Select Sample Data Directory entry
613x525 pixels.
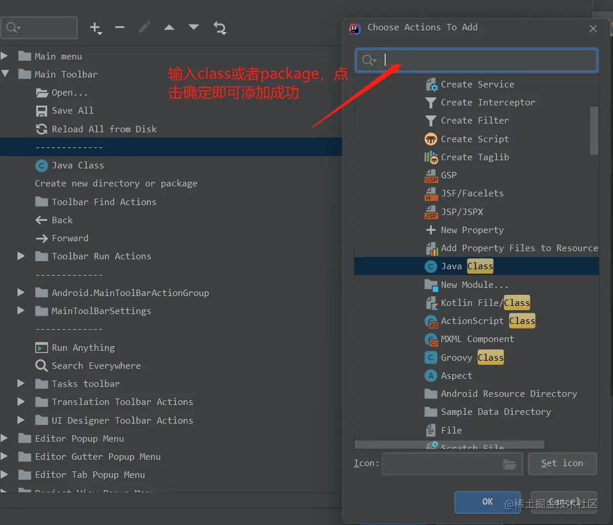click(496, 412)
